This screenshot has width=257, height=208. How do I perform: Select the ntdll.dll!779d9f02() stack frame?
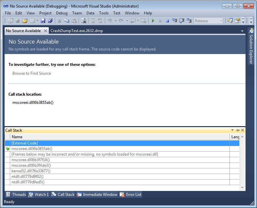pyautogui.click(x=122, y=177)
